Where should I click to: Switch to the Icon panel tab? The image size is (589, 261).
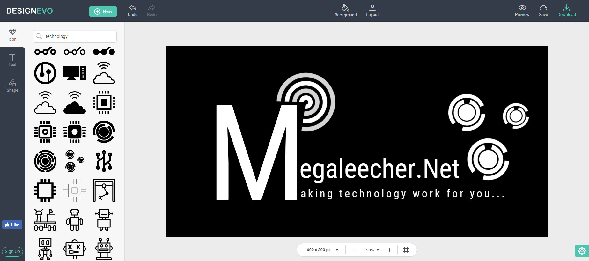point(12,35)
